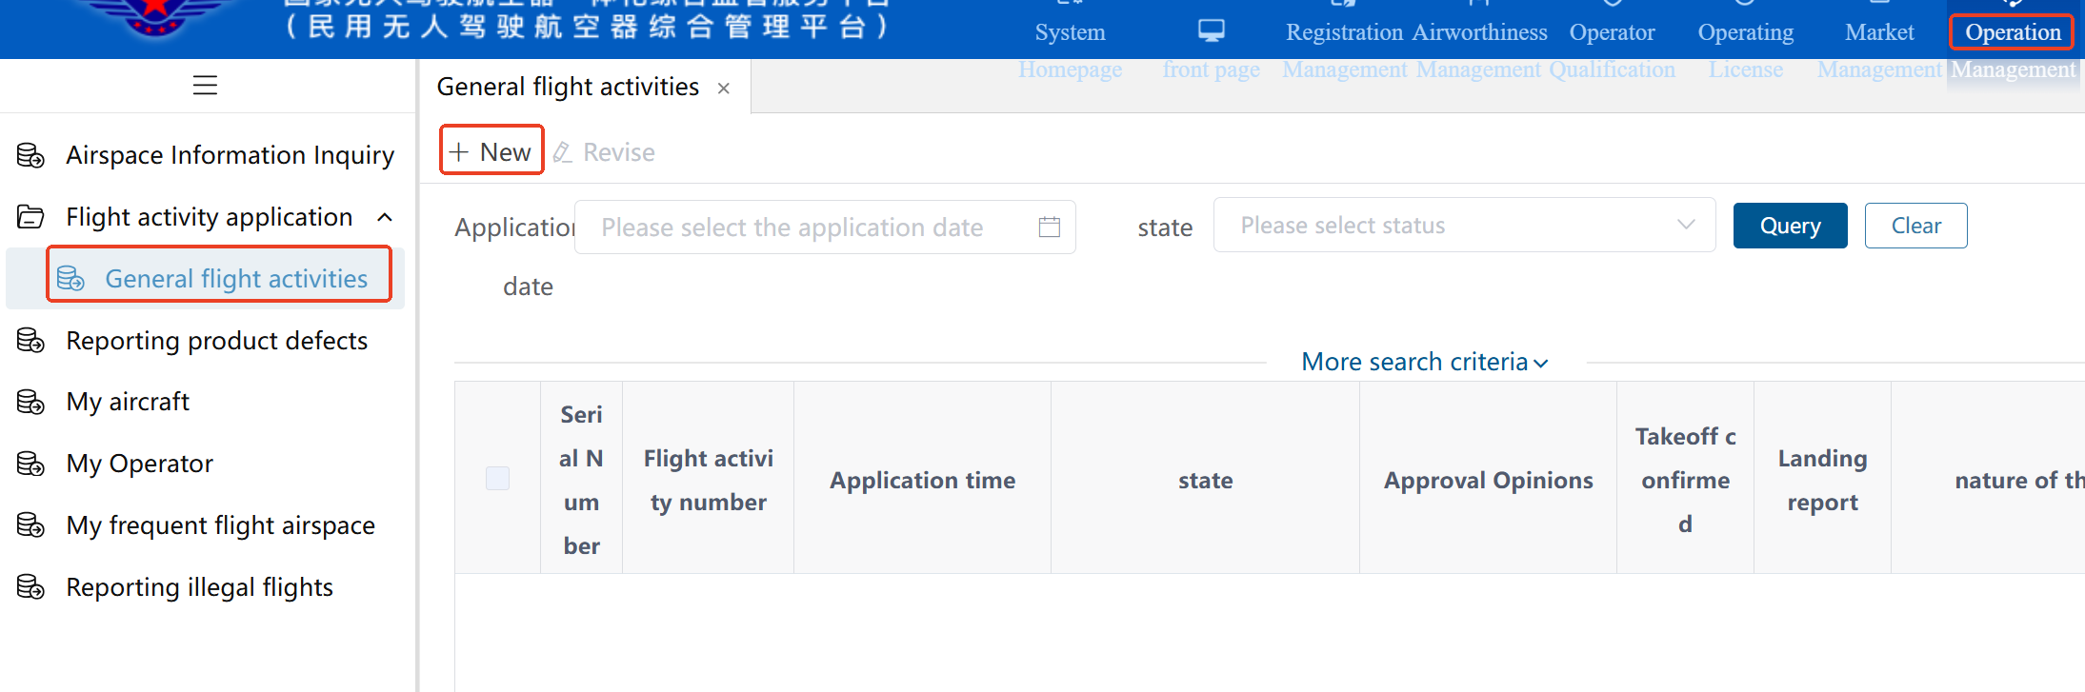The width and height of the screenshot is (2085, 692).
Task: Click the Query button
Action: click(x=1790, y=226)
